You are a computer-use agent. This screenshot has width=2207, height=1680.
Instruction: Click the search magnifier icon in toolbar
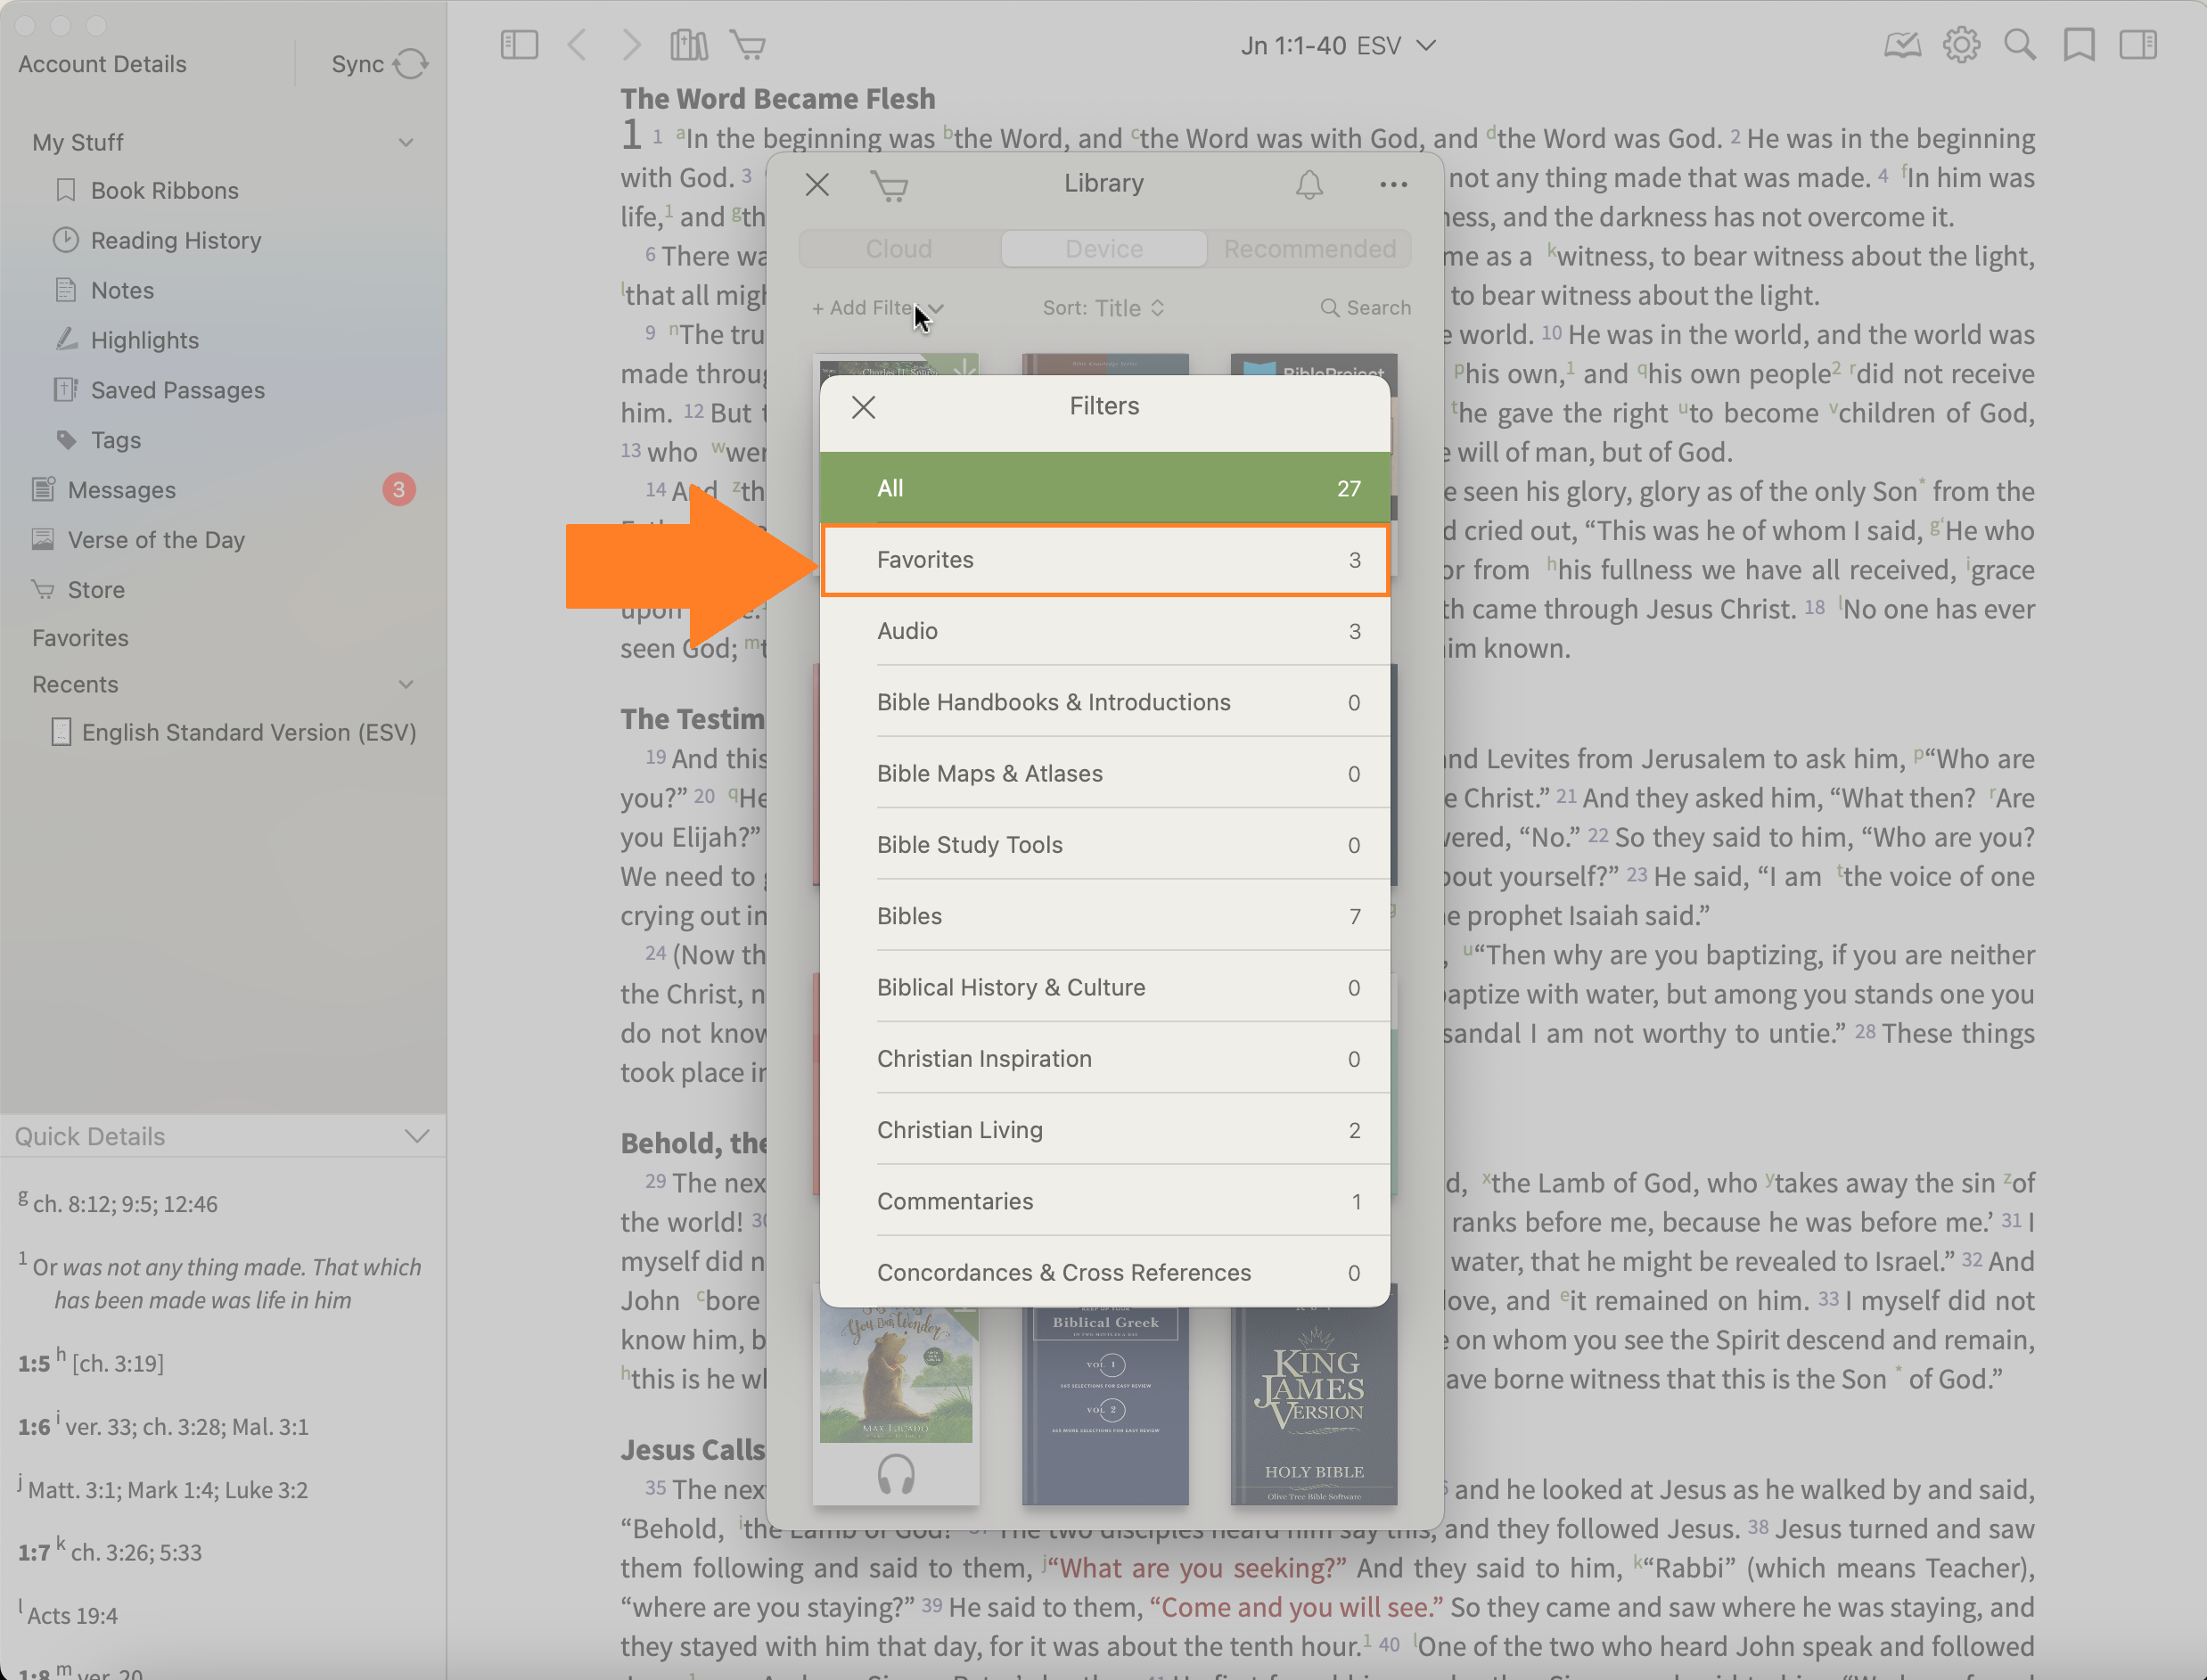point(2019,45)
